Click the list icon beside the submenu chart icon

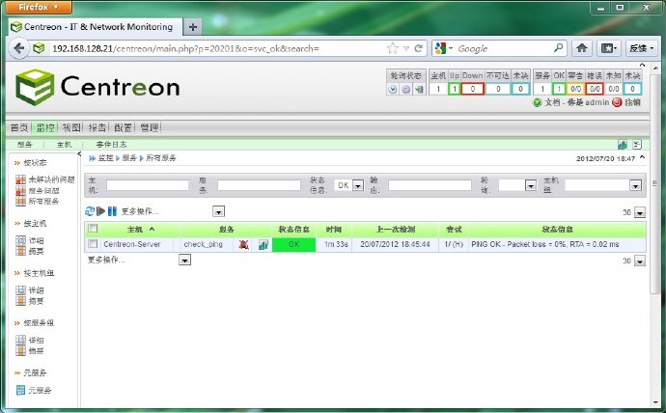click(637, 145)
